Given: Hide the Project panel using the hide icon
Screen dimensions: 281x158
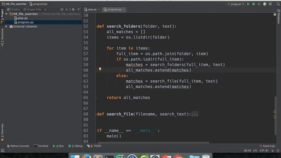Looking at the screenshot, I should (x=79, y=9).
